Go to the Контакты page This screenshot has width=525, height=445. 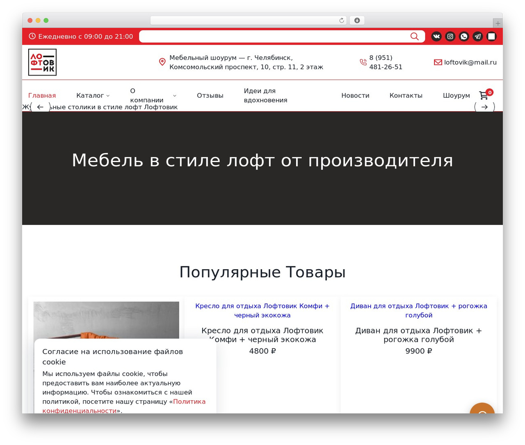click(406, 96)
